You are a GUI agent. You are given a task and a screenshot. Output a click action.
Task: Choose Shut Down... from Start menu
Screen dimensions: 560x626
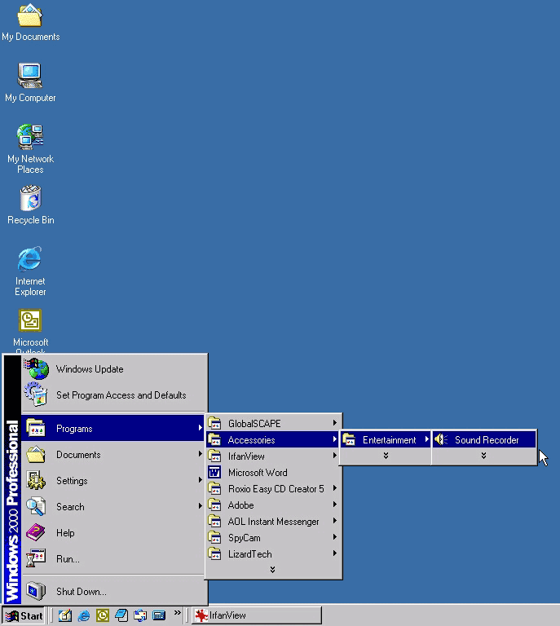pos(115,591)
